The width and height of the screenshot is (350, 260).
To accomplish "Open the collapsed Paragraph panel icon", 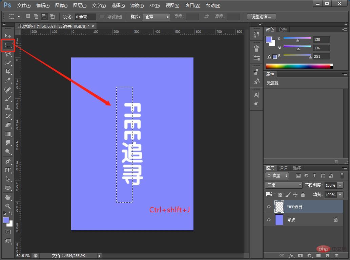I will 256,105.
